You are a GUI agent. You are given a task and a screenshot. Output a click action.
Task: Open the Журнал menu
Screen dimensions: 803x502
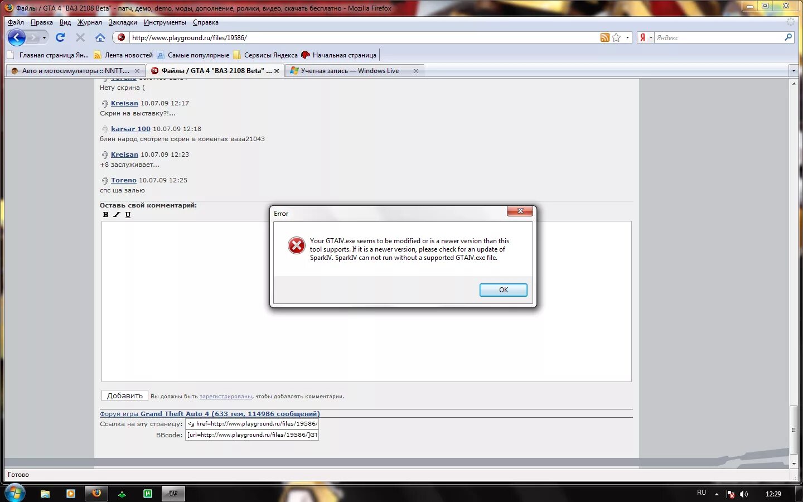[x=90, y=22]
